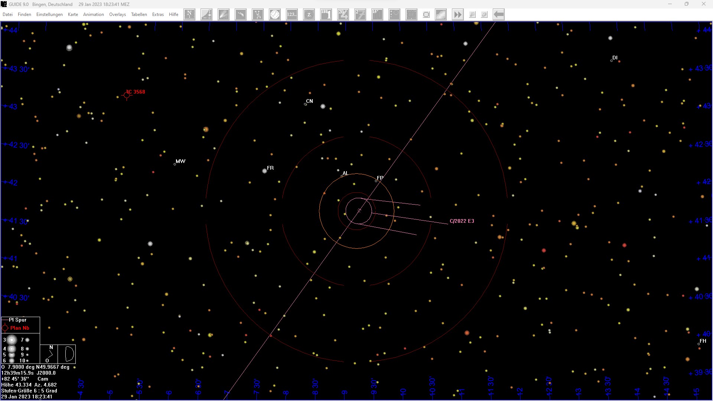The image size is (713, 401).
Task: Set the 180 degree field level 1 icon
Action: point(326,14)
